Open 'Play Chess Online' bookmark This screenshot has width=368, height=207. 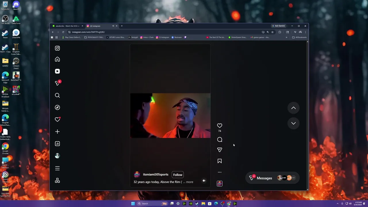(x=71, y=37)
